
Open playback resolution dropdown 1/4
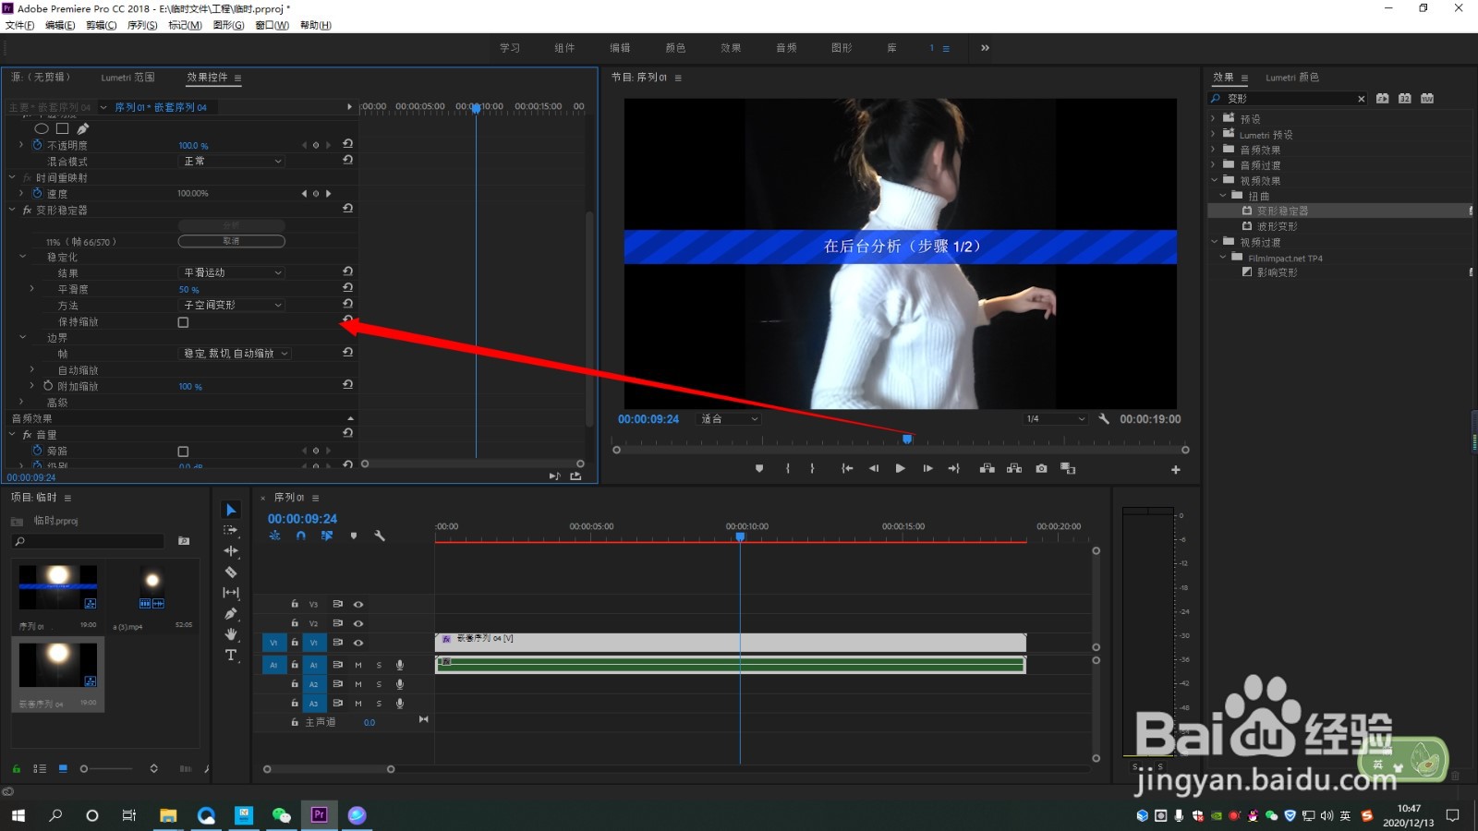1055,419
